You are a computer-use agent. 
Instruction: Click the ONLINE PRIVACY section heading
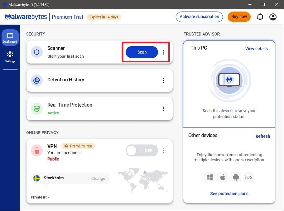pyautogui.click(x=42, y=133)
